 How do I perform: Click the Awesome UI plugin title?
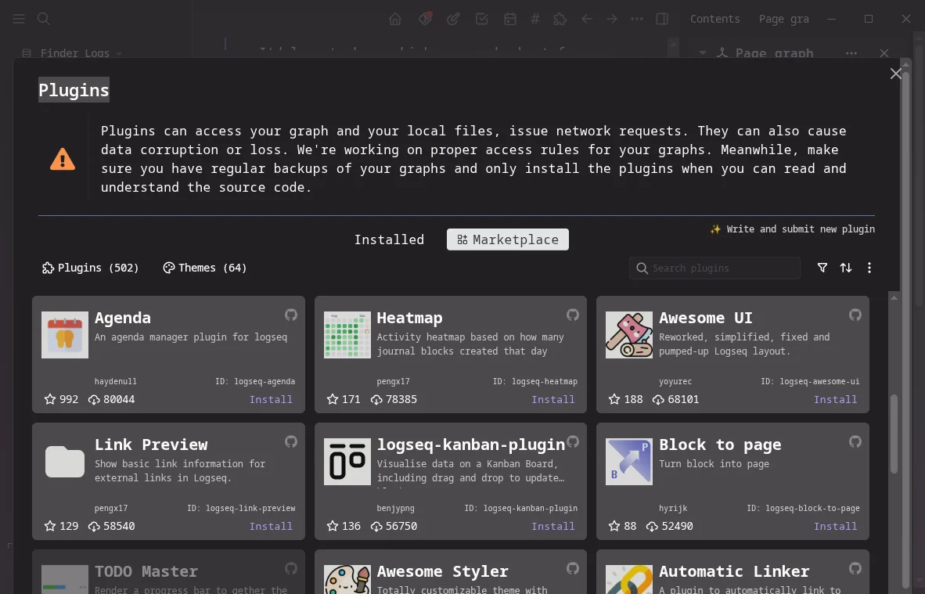pyautogui.click(x=706, y=318)
